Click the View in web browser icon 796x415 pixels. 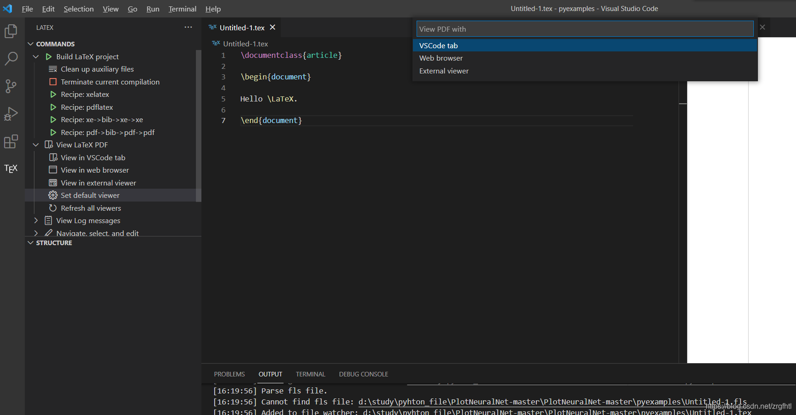click(x=53, y=170)
